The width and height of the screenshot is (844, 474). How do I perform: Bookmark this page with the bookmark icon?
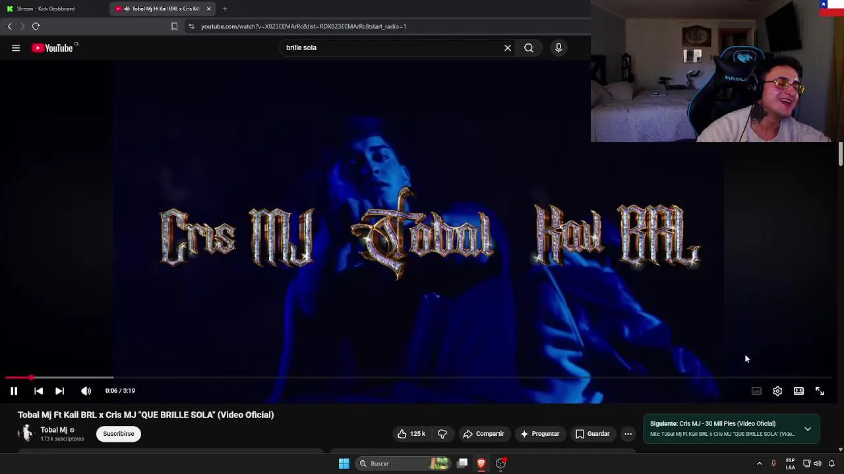tap(174, 26)
